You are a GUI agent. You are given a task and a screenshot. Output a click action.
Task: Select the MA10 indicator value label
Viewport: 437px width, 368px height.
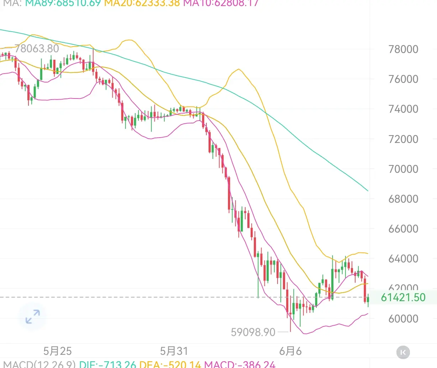click(221, 4)
